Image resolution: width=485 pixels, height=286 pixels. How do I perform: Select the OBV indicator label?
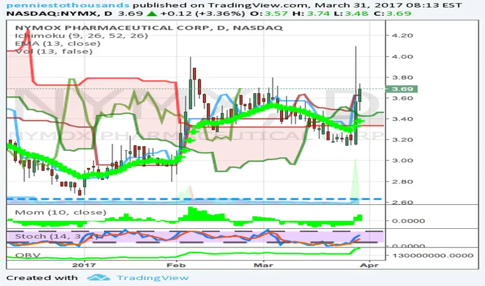click(28, 255)
